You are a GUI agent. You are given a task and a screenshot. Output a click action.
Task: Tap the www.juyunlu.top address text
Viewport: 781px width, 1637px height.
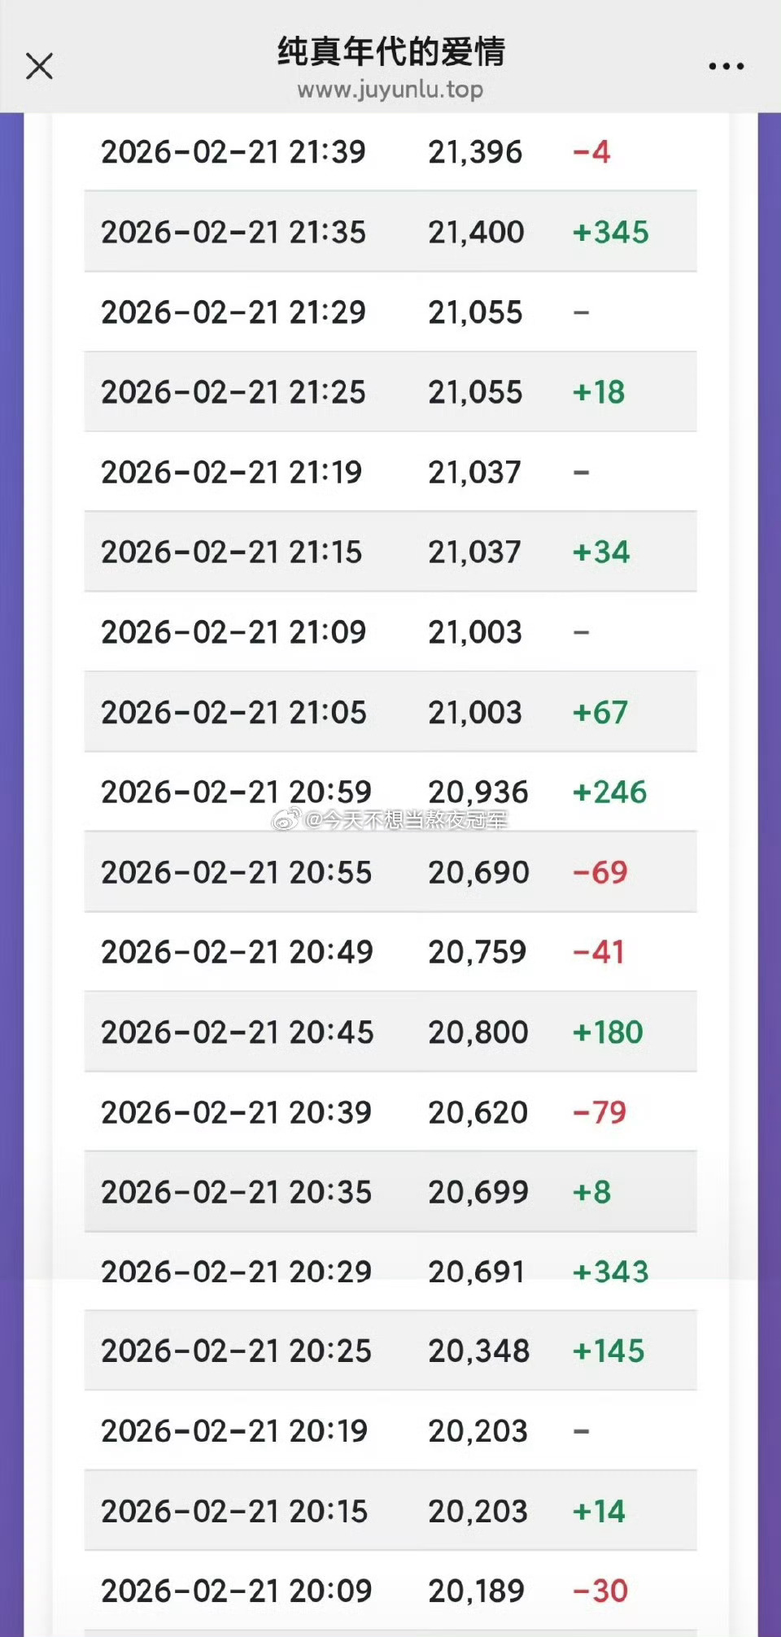390,89
